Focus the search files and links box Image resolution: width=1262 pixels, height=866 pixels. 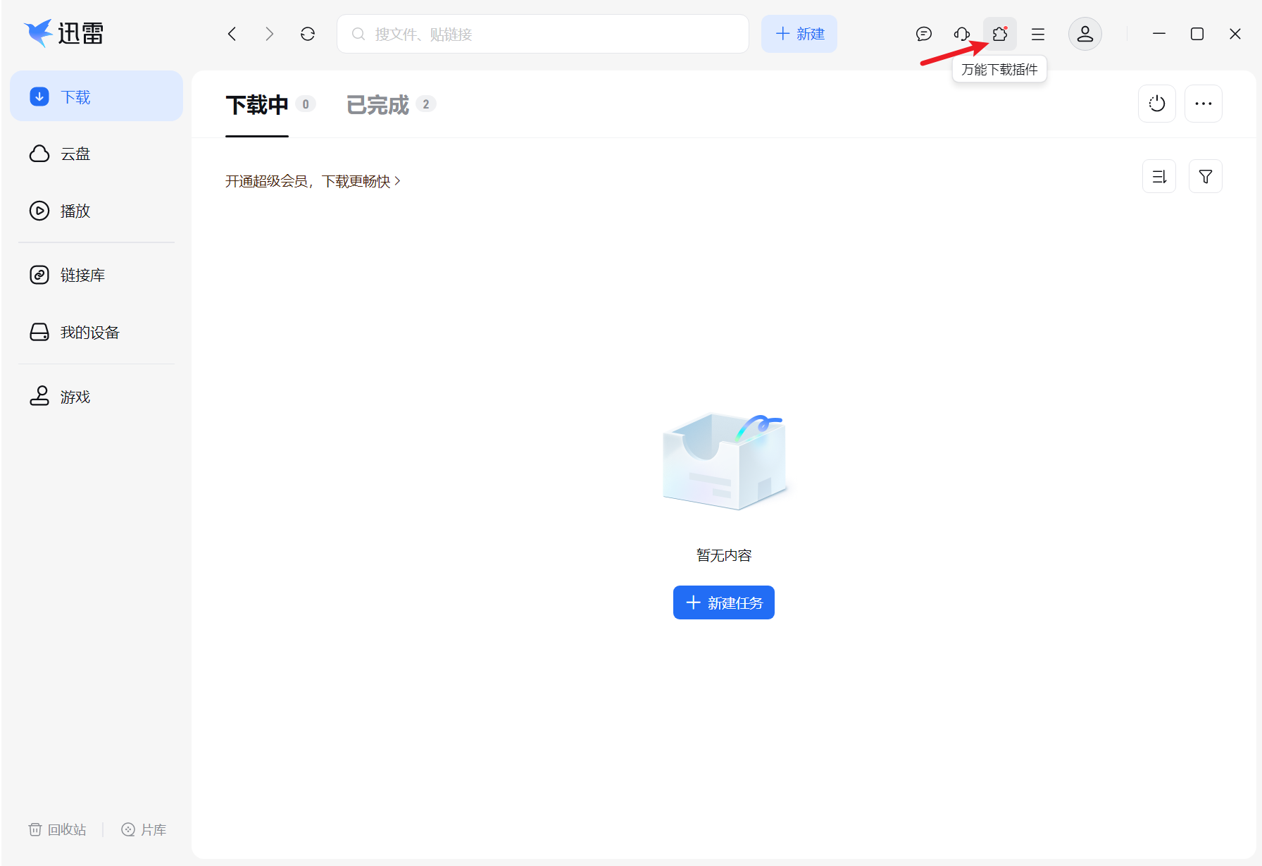click(542, 34)
